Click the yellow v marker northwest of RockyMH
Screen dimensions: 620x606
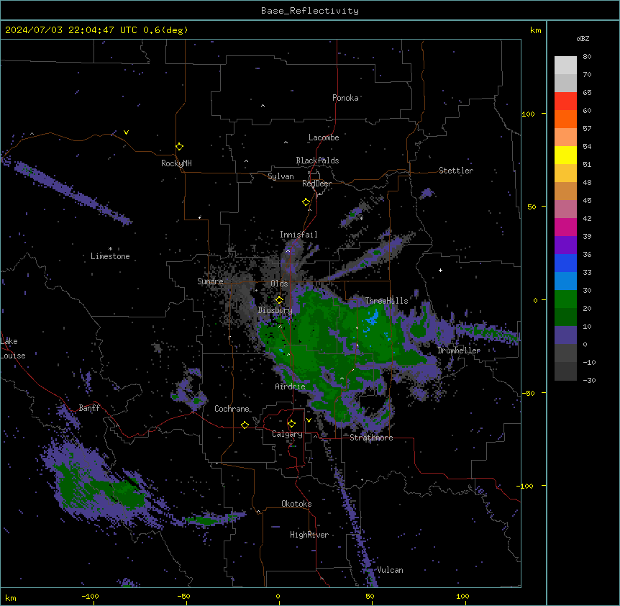point(126,132)
